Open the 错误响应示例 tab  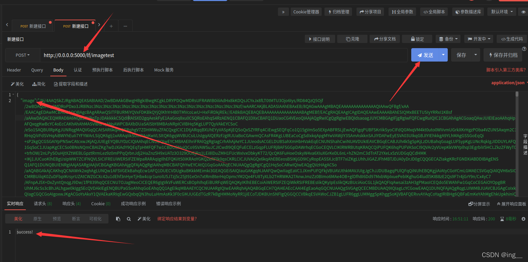(x=168, y=204)
